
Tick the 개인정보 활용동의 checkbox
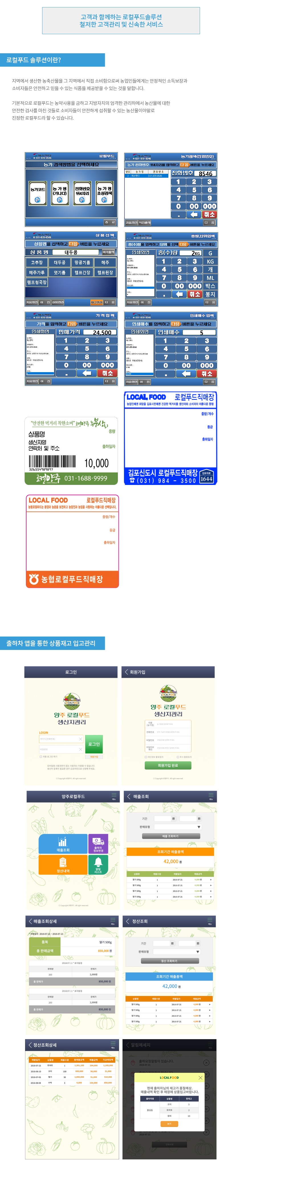coord(146,756)
